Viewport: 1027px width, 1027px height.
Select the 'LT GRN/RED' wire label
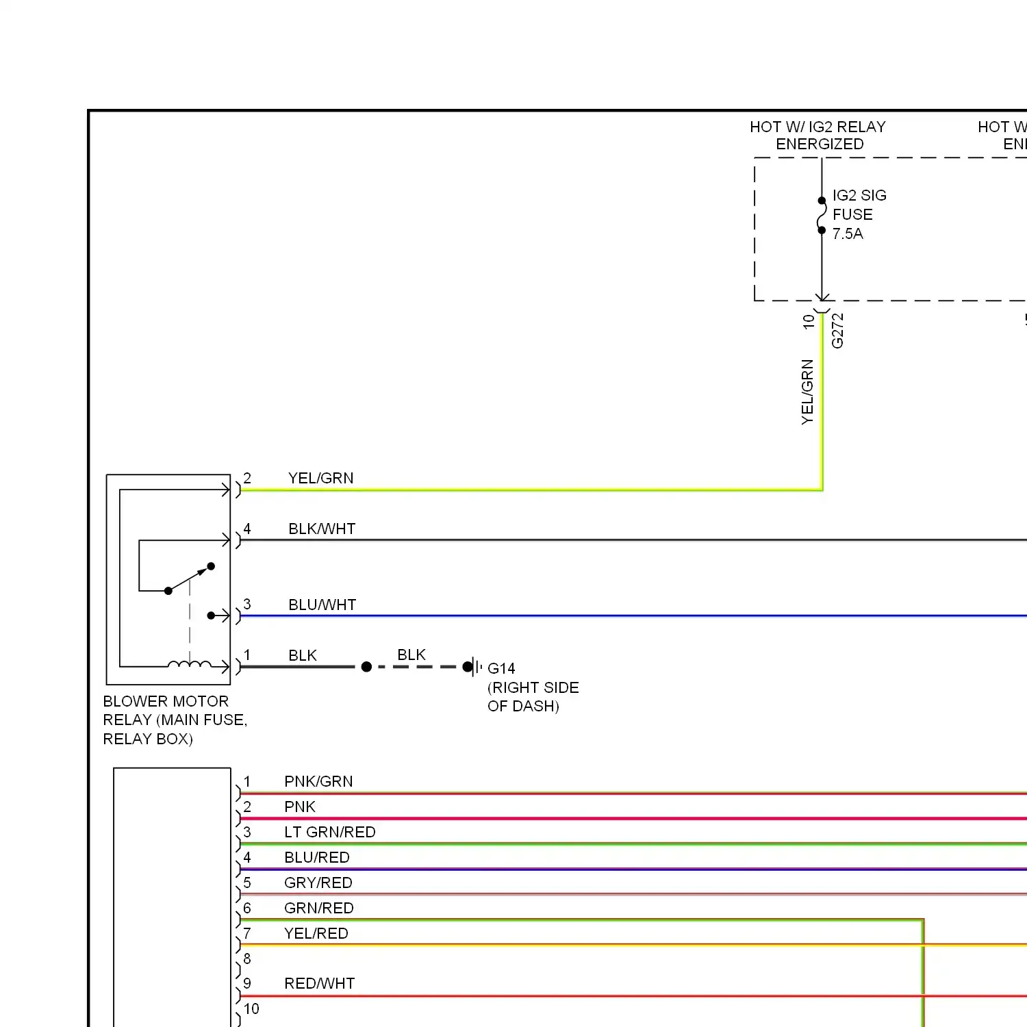pyautogui.click(x=330, y=832)
